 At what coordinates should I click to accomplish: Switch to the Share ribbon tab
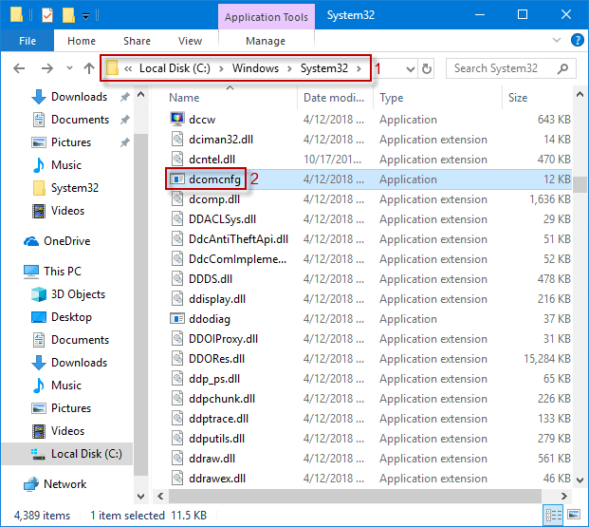pyautogui.click(x=137, y=41)
